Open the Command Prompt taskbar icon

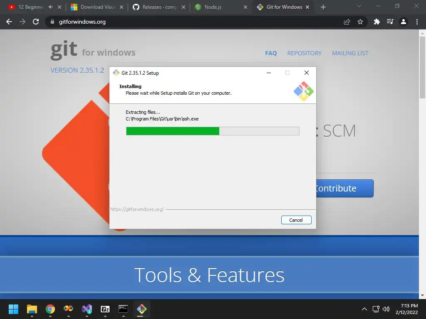pos(123,309)
